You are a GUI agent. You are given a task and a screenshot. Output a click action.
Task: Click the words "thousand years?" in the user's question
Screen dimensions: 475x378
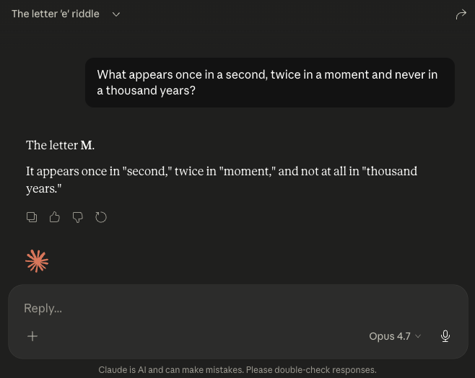[x=151, y=92]
